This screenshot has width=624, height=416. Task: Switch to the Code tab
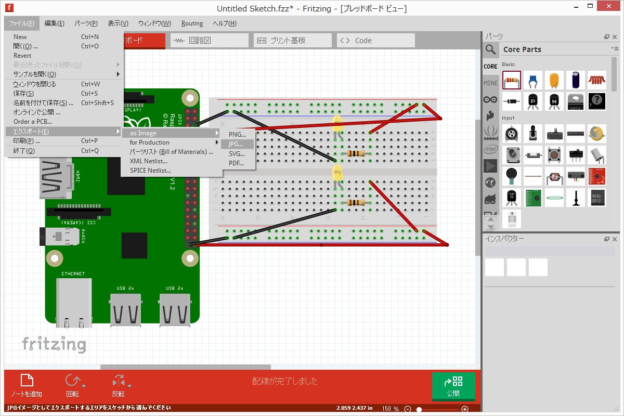point(375,41)
